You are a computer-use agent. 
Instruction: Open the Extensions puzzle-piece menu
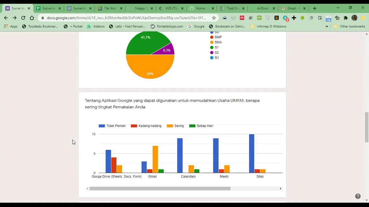(346, 18)
